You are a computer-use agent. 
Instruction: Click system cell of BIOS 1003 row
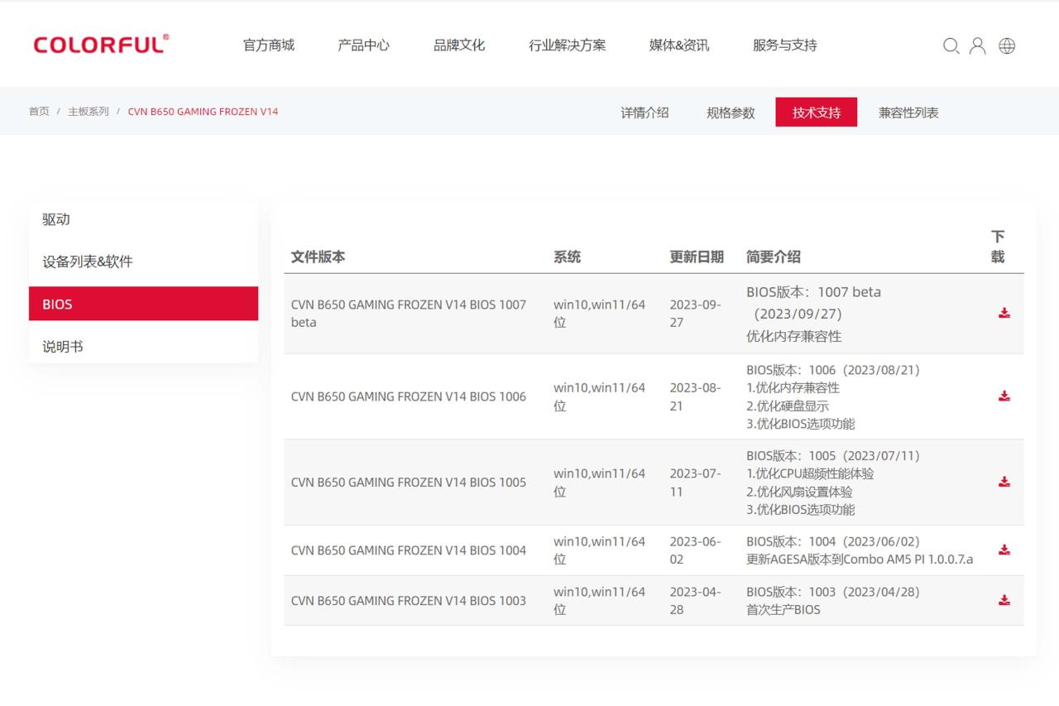click(x=599, y=600)
